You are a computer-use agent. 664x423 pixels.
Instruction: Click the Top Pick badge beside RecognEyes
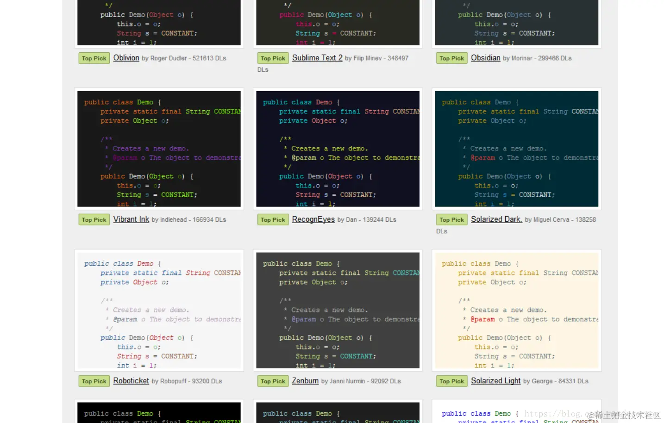tap(273, 220)
